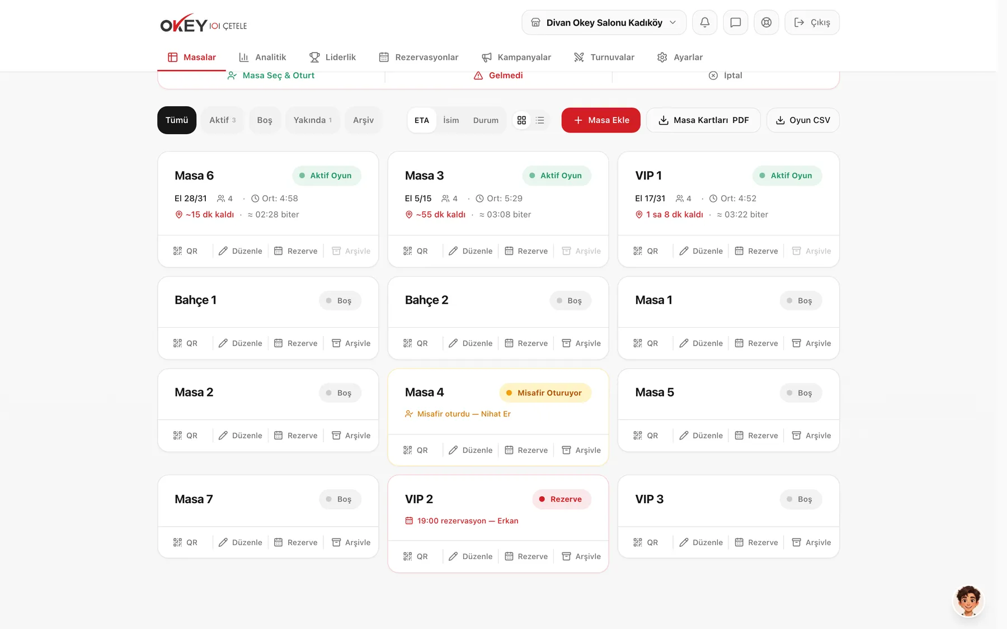
Task: Click Masa Seç & Oturt action
Action: pos(271,75)
